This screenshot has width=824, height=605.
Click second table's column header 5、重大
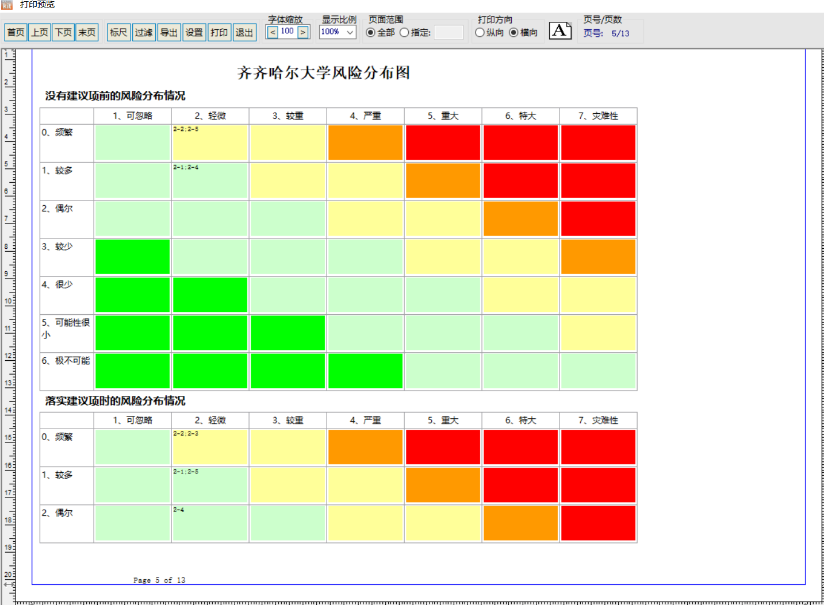click(x=443, y=421)
